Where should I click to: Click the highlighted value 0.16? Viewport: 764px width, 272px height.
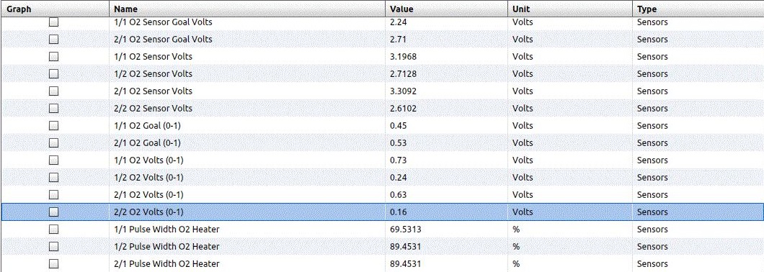(398, 212)
